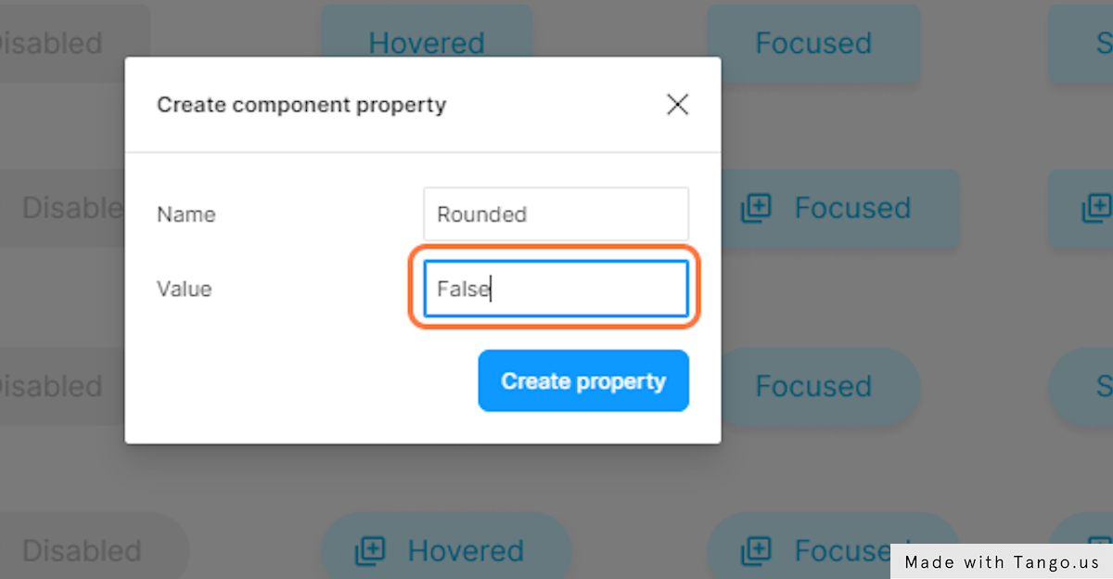Close the Create component property dialog
Screen dimensions: 1113x579
(678, 105)
